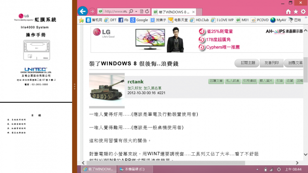Expand the favorites bar overflow chevron
Viewport: 308px width, 173px height.
click(306, 18)
